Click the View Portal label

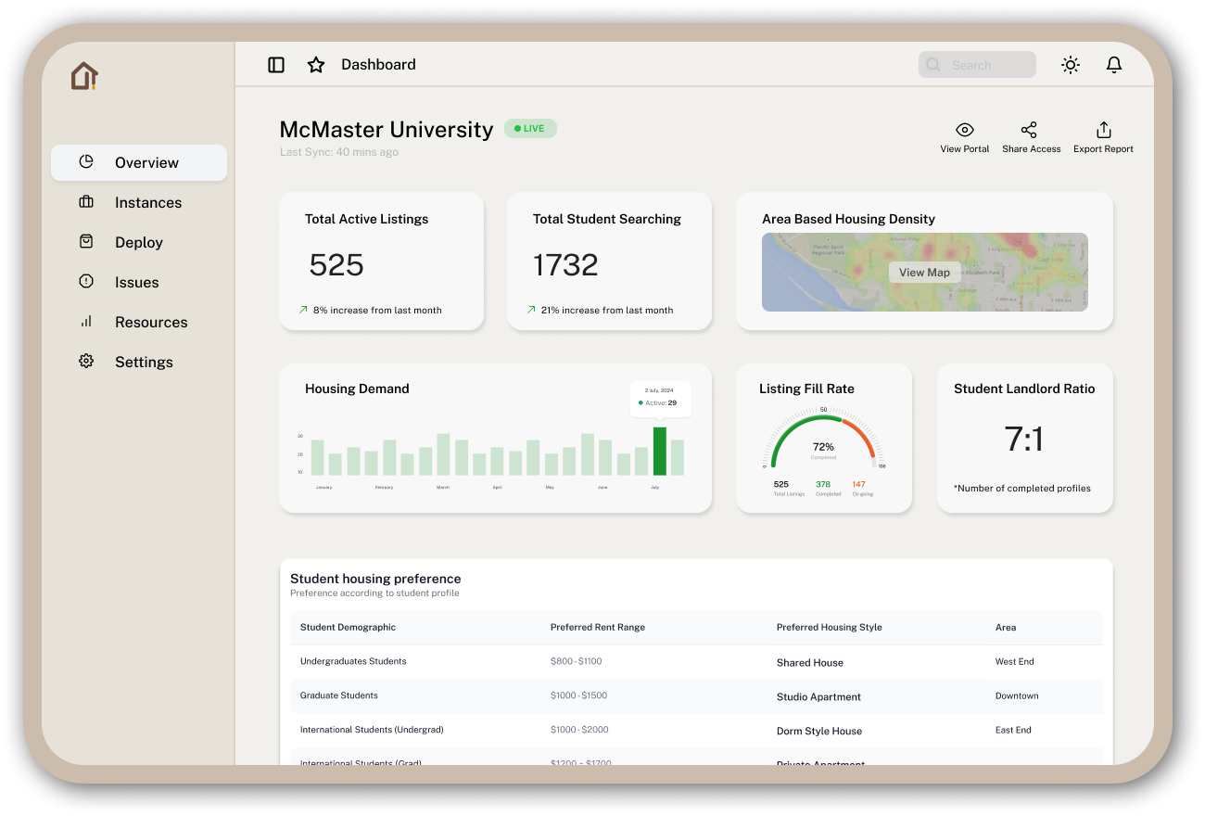click(965, 149)
